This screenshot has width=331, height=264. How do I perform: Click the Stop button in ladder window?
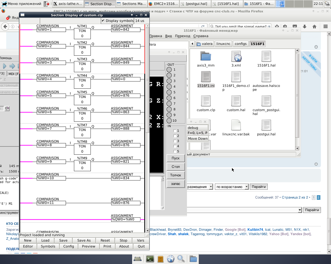point(123,240)
